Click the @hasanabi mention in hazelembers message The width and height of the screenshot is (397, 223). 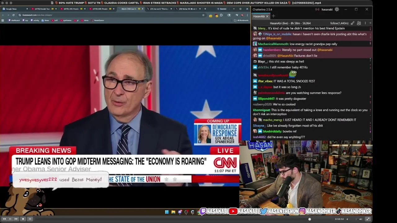(324, 50)
